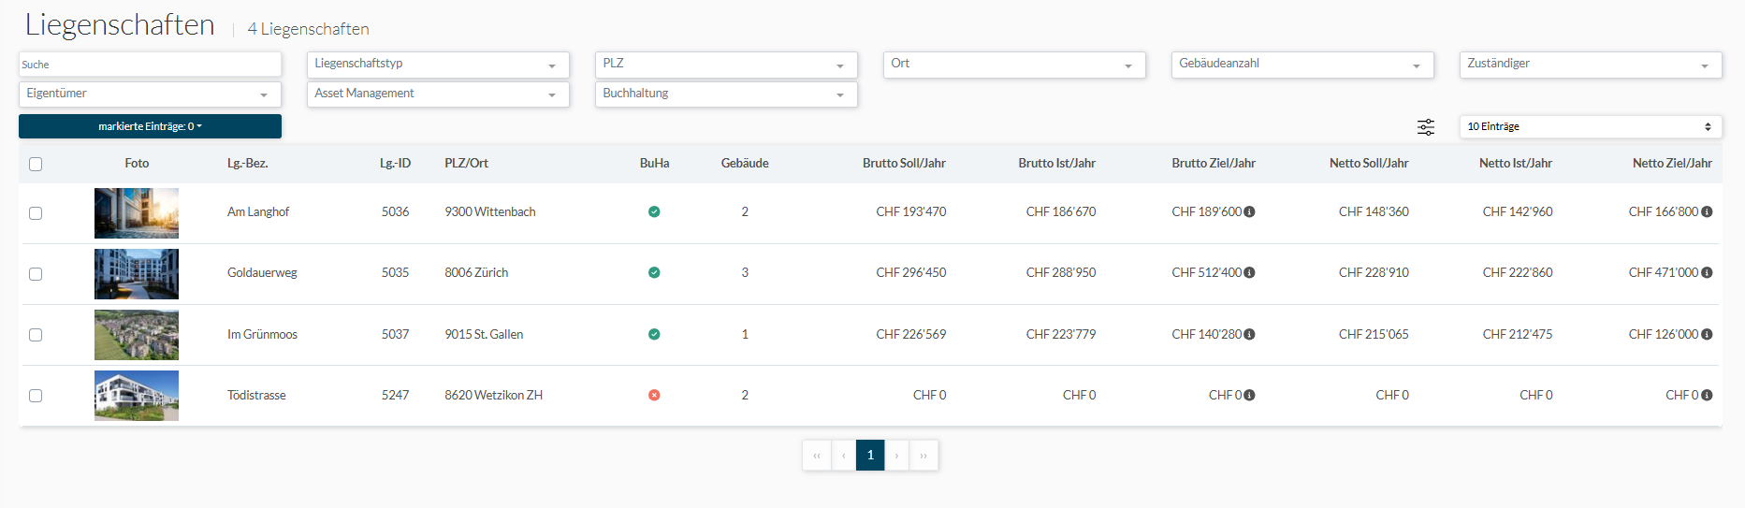Sort table by Brutto Soll/Jahr column header

point(903,164)
